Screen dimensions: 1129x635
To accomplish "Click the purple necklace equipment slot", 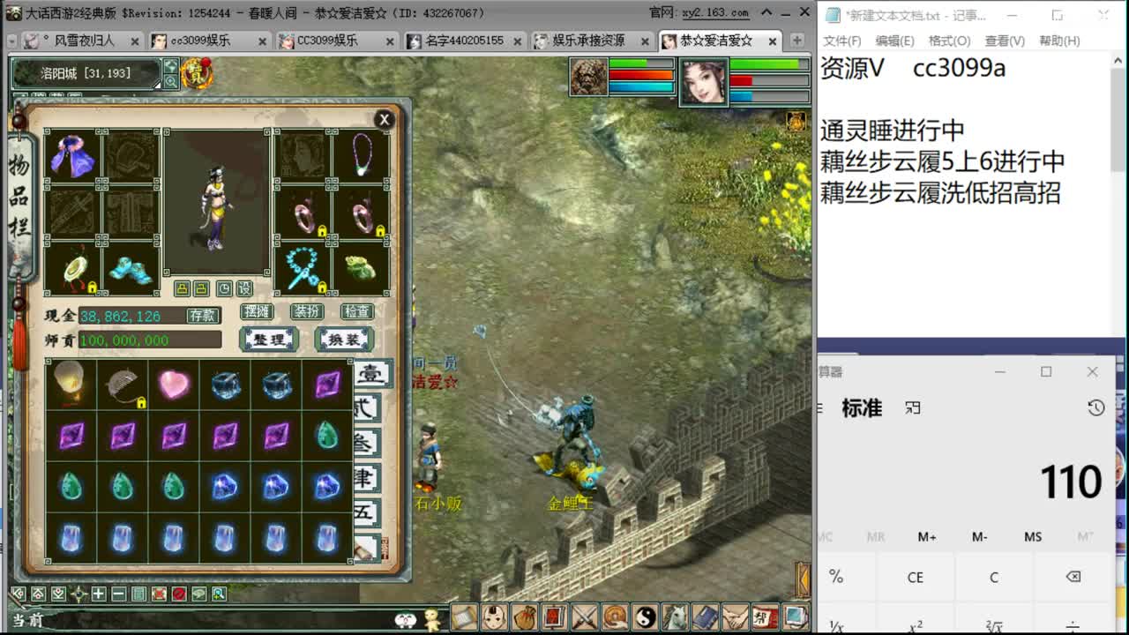I will pyautogui.click(x=362, y=156).
